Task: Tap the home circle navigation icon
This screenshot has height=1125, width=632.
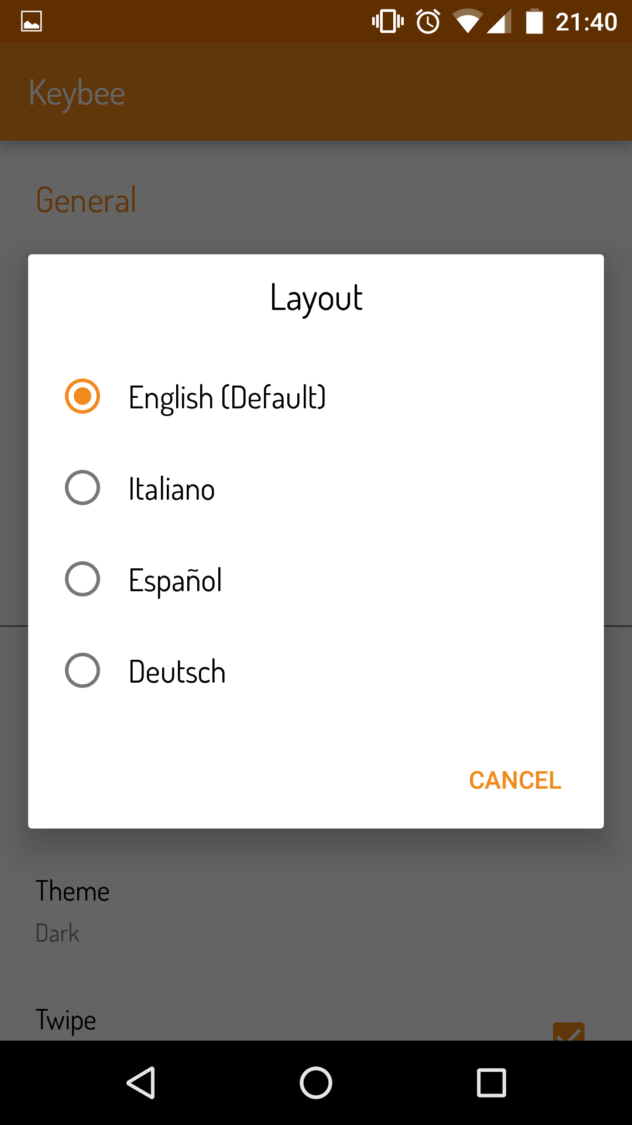Action: [316, 1082]
